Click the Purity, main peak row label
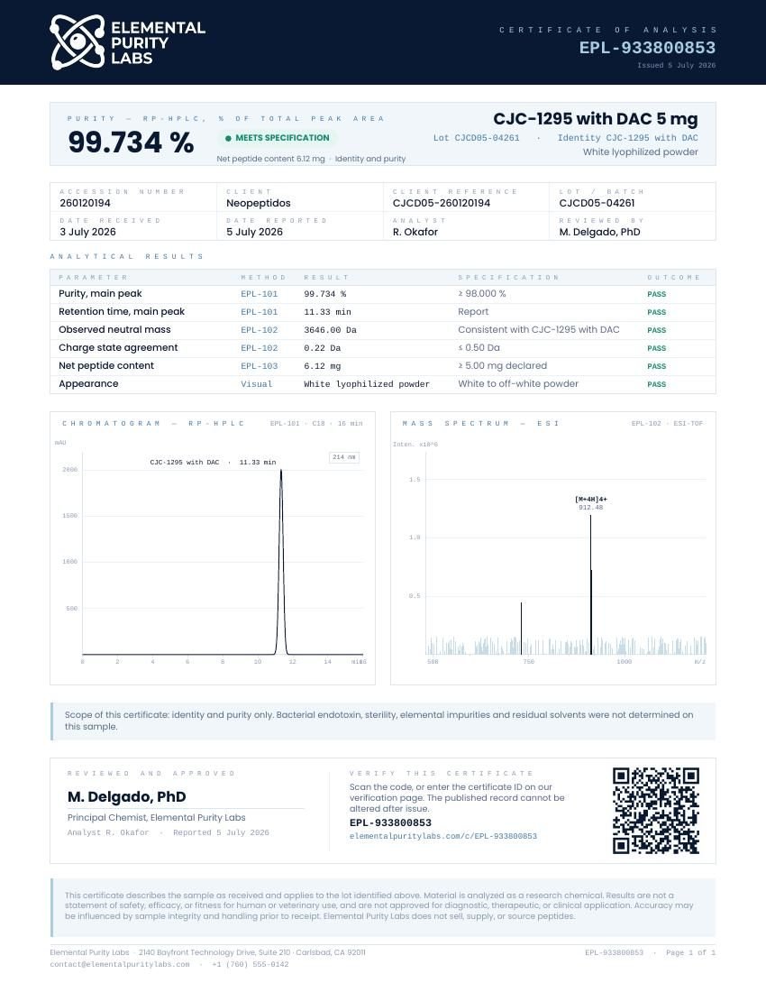The height and width of the screenshot is (992, 766). point(100,294)
